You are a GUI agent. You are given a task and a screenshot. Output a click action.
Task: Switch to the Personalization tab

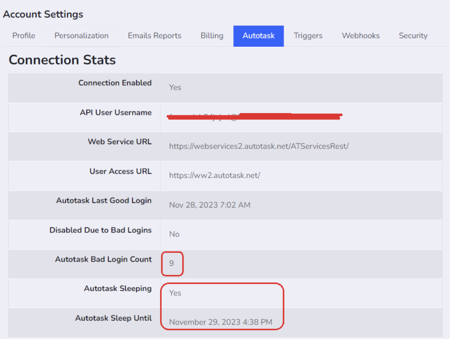81,36
